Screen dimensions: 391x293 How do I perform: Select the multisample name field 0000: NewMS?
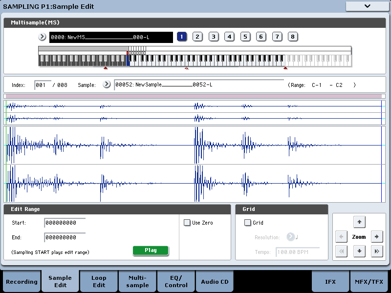(111, 38)
